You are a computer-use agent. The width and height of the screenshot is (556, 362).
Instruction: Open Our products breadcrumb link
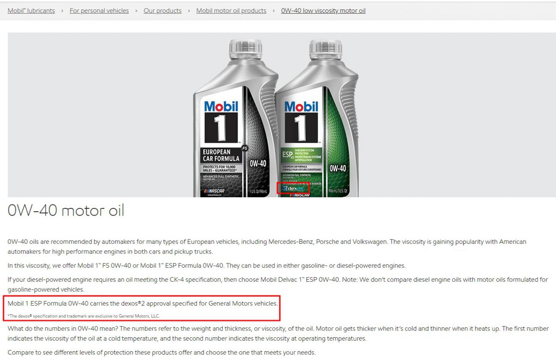coord(163,11)
